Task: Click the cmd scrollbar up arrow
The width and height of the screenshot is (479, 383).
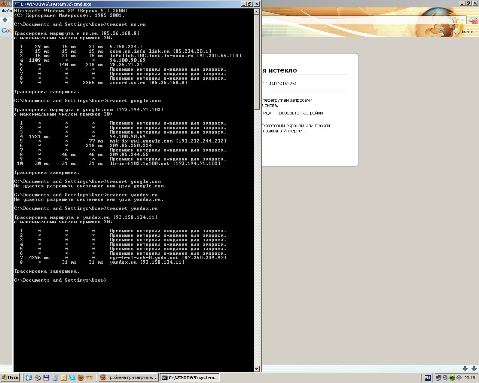Action: pos(257,12)
